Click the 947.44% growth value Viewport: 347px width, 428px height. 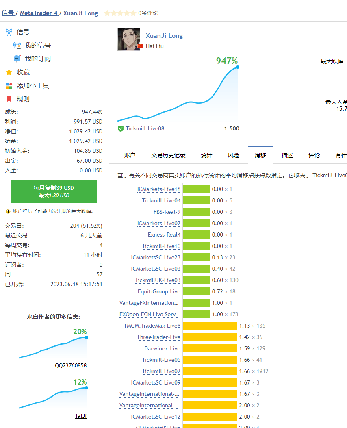click(x=92, y=112)
